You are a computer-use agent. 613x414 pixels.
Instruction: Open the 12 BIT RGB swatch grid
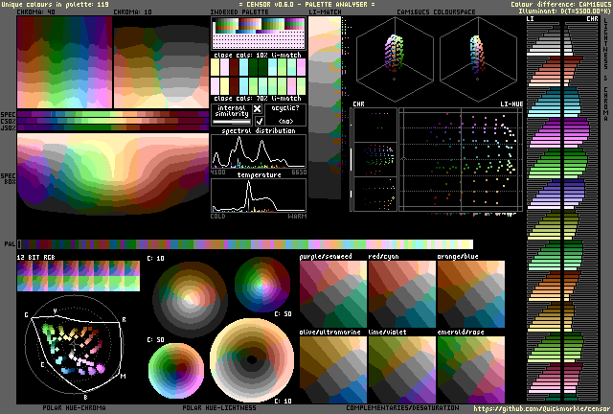pyautogui.click(x=79, y=276)
